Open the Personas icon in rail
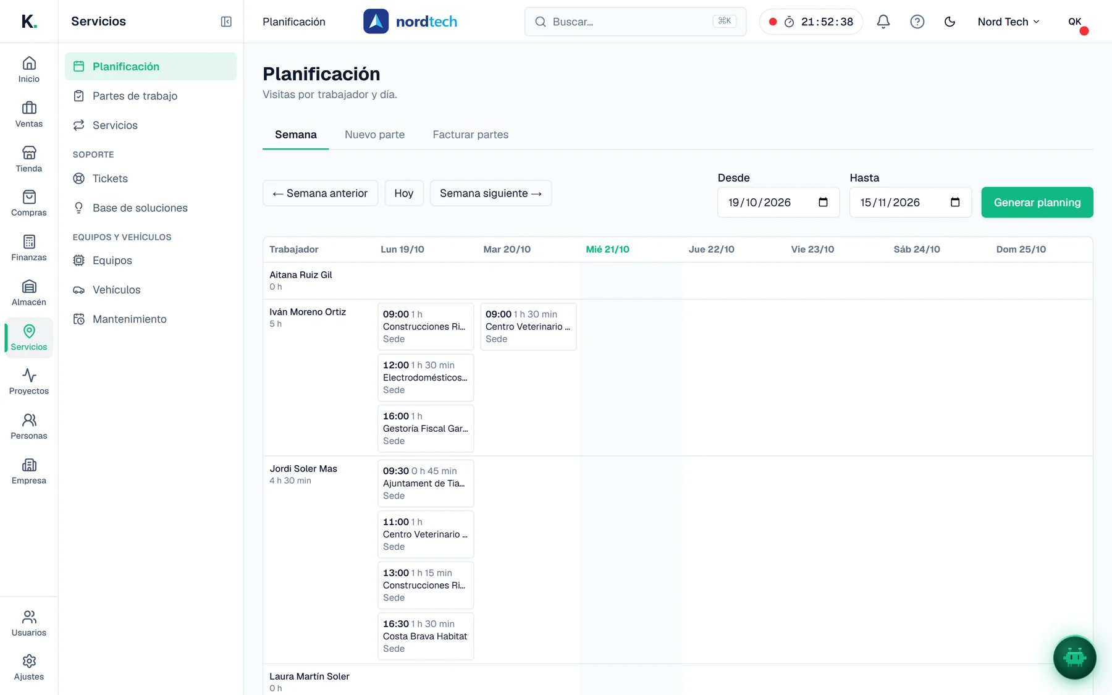The width and height of the screenshot is (1112, 695). (x=29, y=427)
